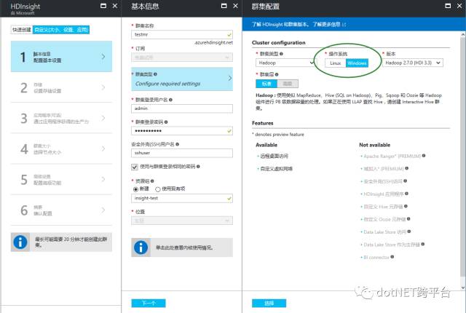Select the 使用现有项 radio button
The height and width of the screenshot is (313, 466).
pyautogui.click(x=158, y=189)
